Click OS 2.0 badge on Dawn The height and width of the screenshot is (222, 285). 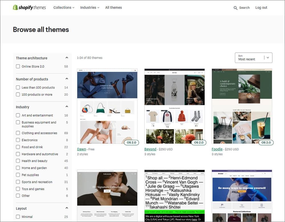pos(131,142)
